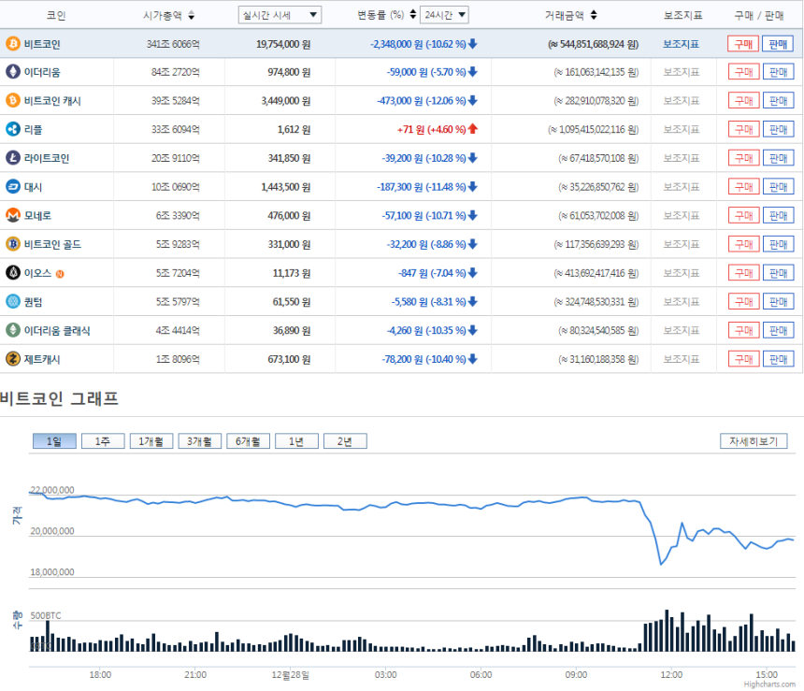Click 구매 for 제트캐시
Viewport: 804px width, 691px height.
coord(743,359)
